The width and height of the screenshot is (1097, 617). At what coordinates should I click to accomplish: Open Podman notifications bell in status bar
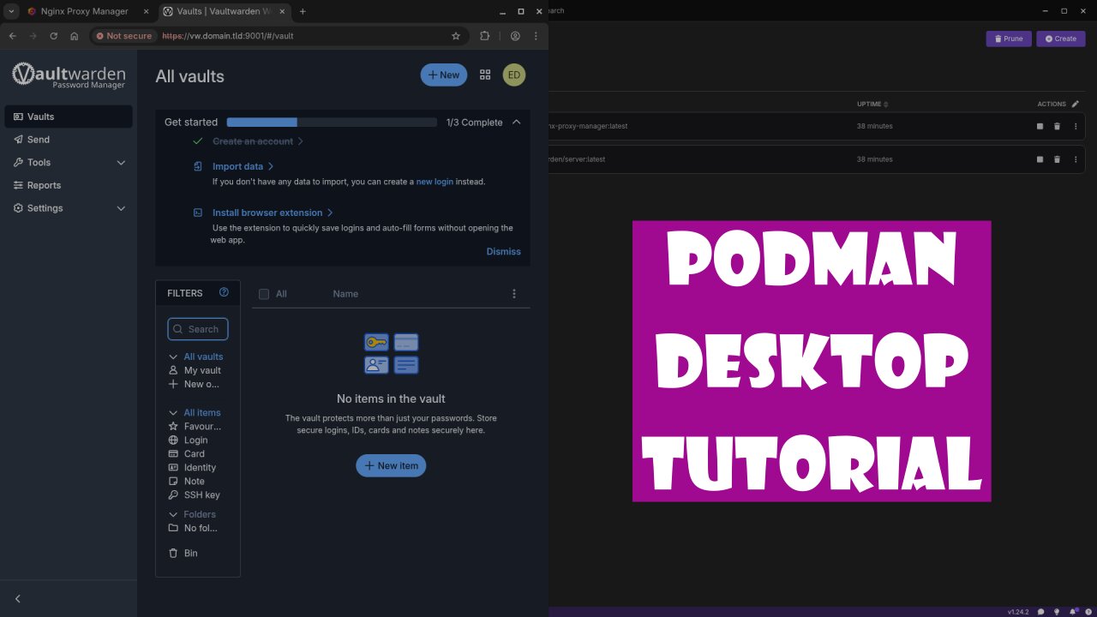[x=1073, y=612]
